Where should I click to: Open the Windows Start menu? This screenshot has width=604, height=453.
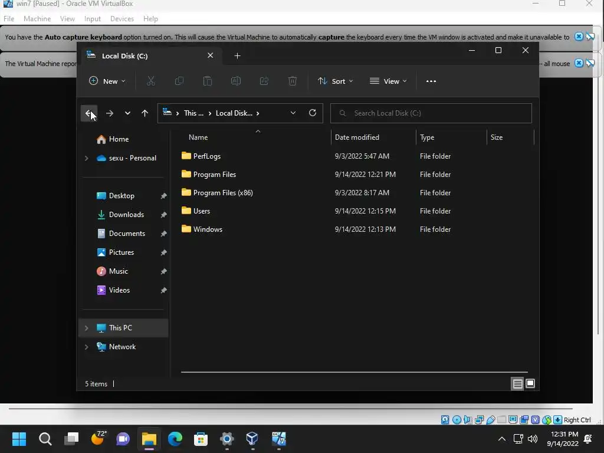pos(19,439)
